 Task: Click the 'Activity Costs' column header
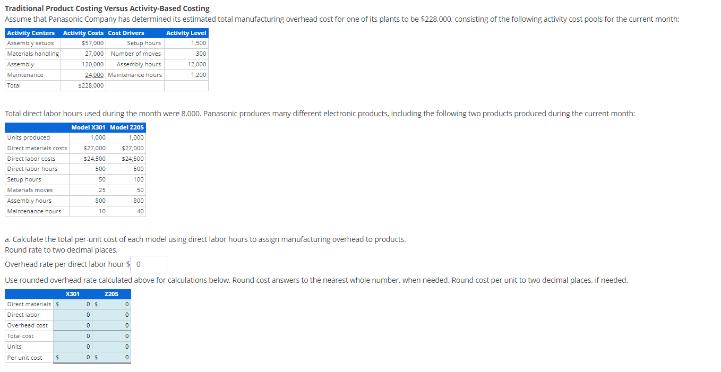(x=83, y=33)
